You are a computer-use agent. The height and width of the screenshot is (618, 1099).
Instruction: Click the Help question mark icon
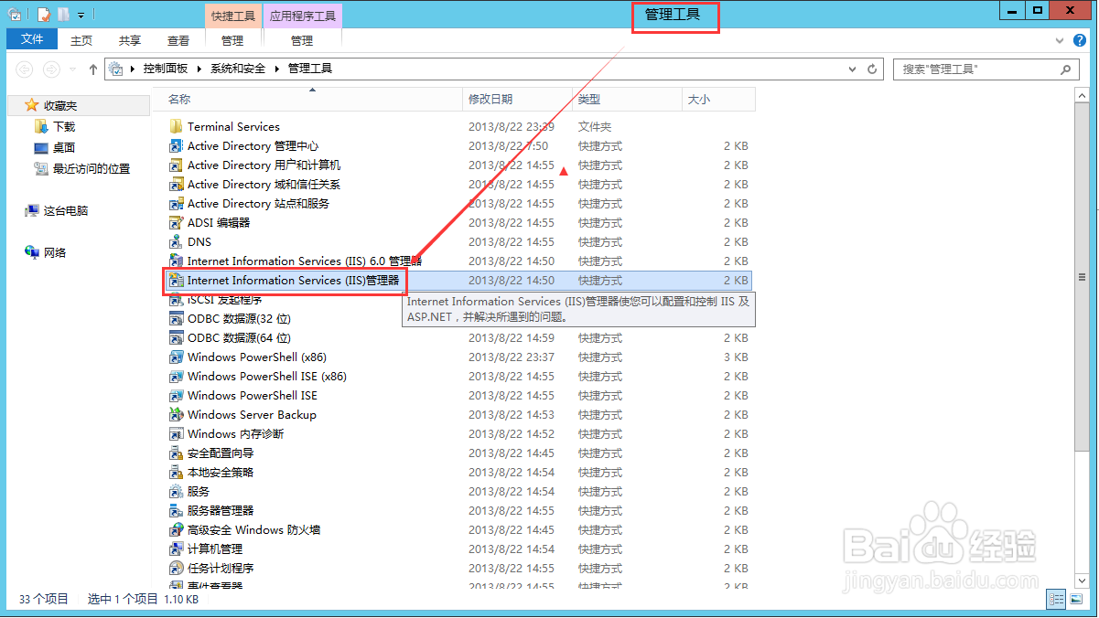click(x=1082, y=40)
